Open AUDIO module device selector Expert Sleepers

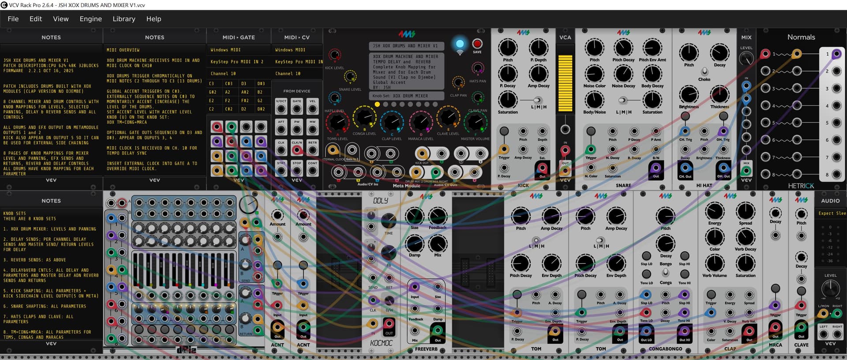point(830,213)
